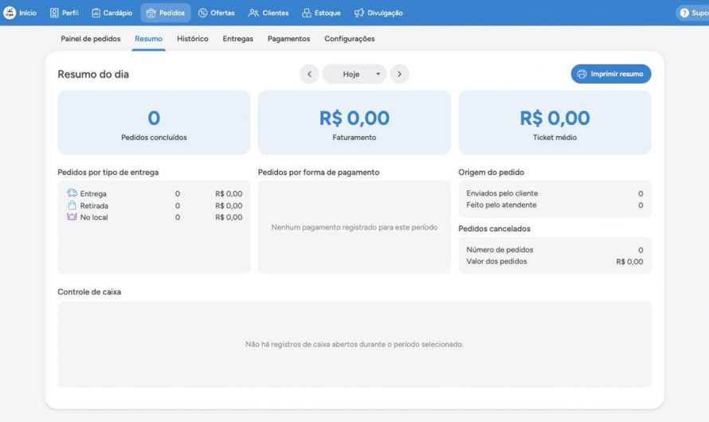Click Enviados pelo cliente row

554,193
